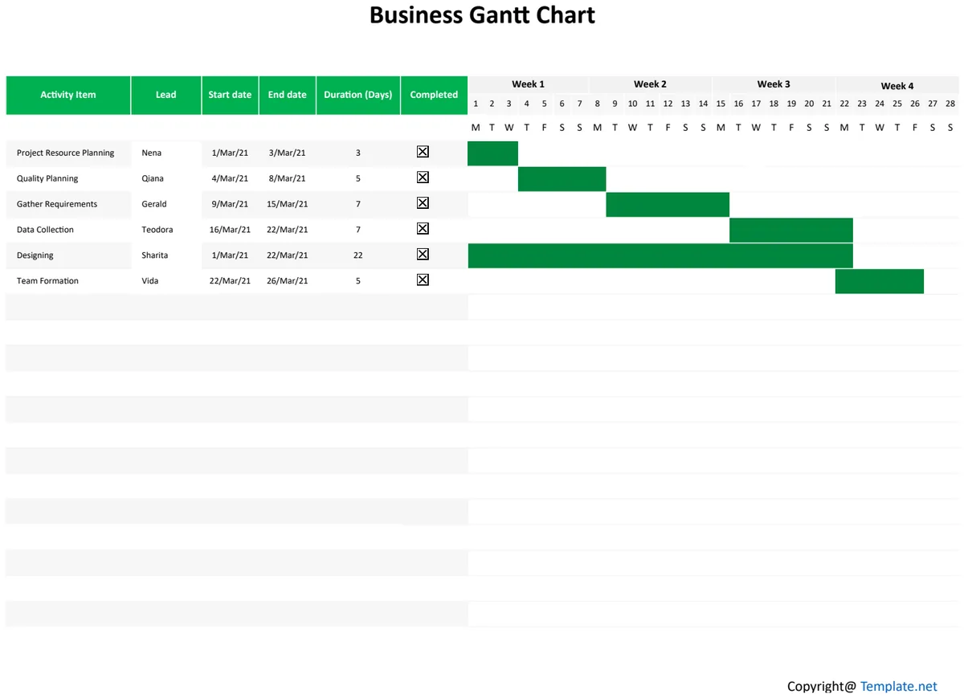Select the Week 2 header
The width and height of the screenshot is (964, 698).
650,84
